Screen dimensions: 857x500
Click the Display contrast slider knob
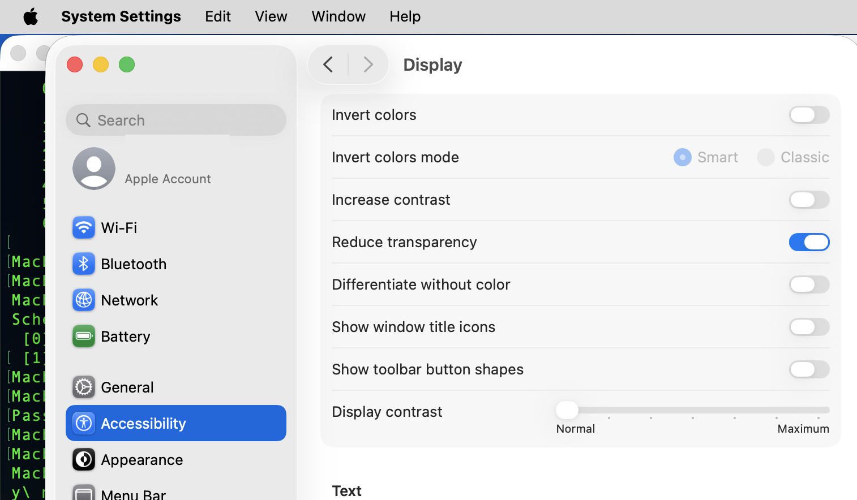click(567, 410)
